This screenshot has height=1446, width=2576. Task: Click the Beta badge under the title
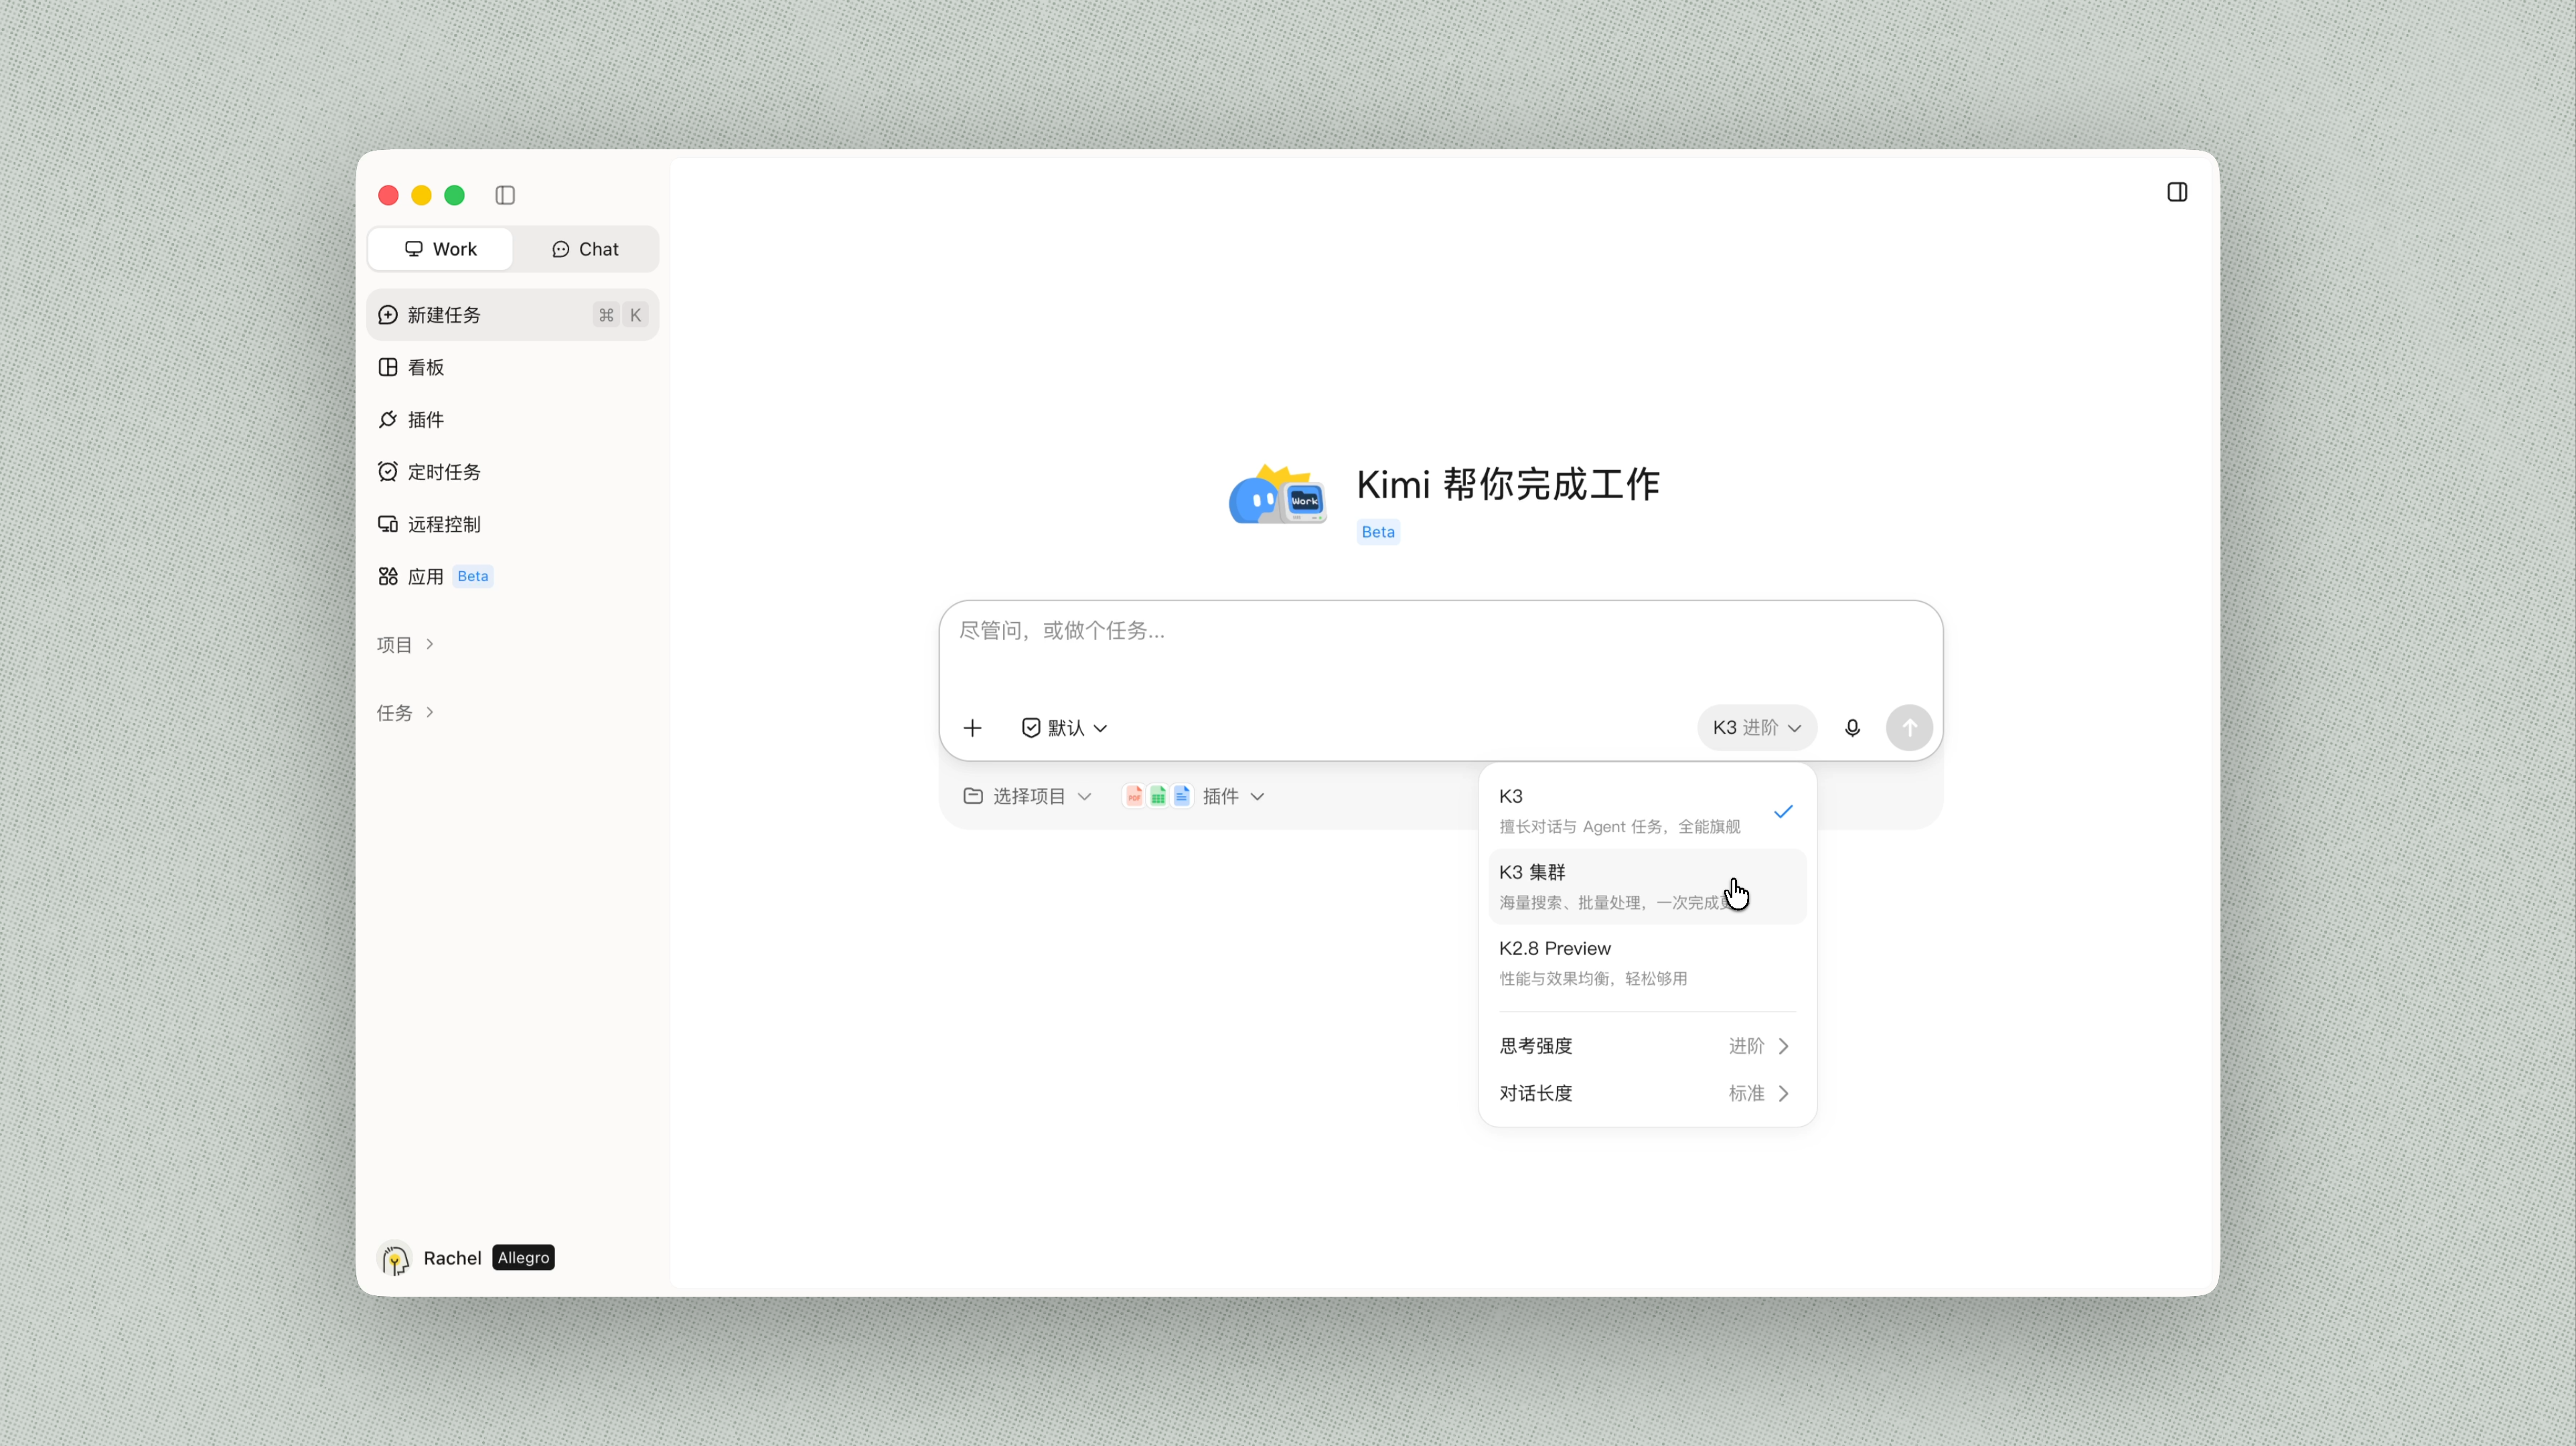(1377, 532)
